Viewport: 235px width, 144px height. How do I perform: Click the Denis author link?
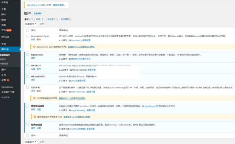click(73, 81)
